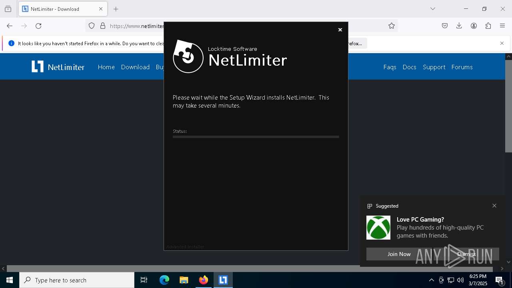The height and width of the screenshot is (288, 512).
Task: Open the Download page link
Action: point(135,67)
